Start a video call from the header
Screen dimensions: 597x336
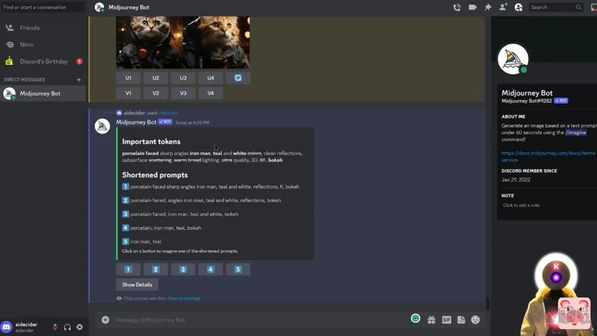click(x=472, y=7)
